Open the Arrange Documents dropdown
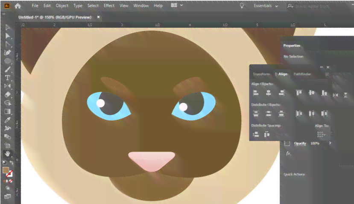This screenshot has width=354, height=204. tap(176, 6)
